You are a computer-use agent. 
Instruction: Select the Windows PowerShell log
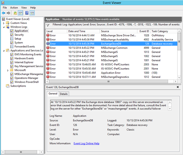(28, 82)
